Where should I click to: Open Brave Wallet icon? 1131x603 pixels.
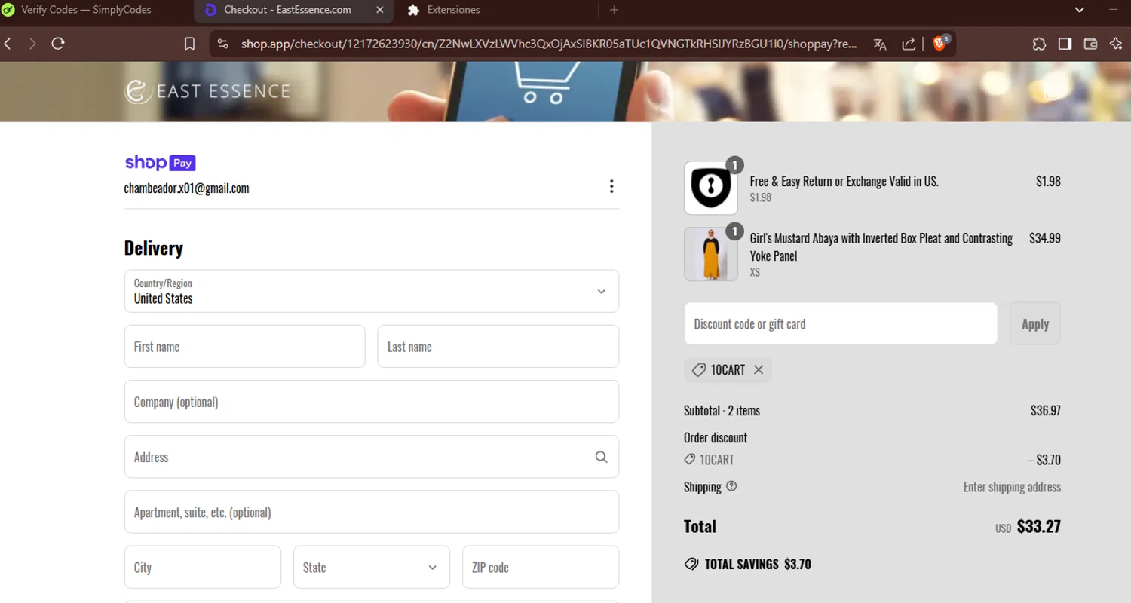1090,44
